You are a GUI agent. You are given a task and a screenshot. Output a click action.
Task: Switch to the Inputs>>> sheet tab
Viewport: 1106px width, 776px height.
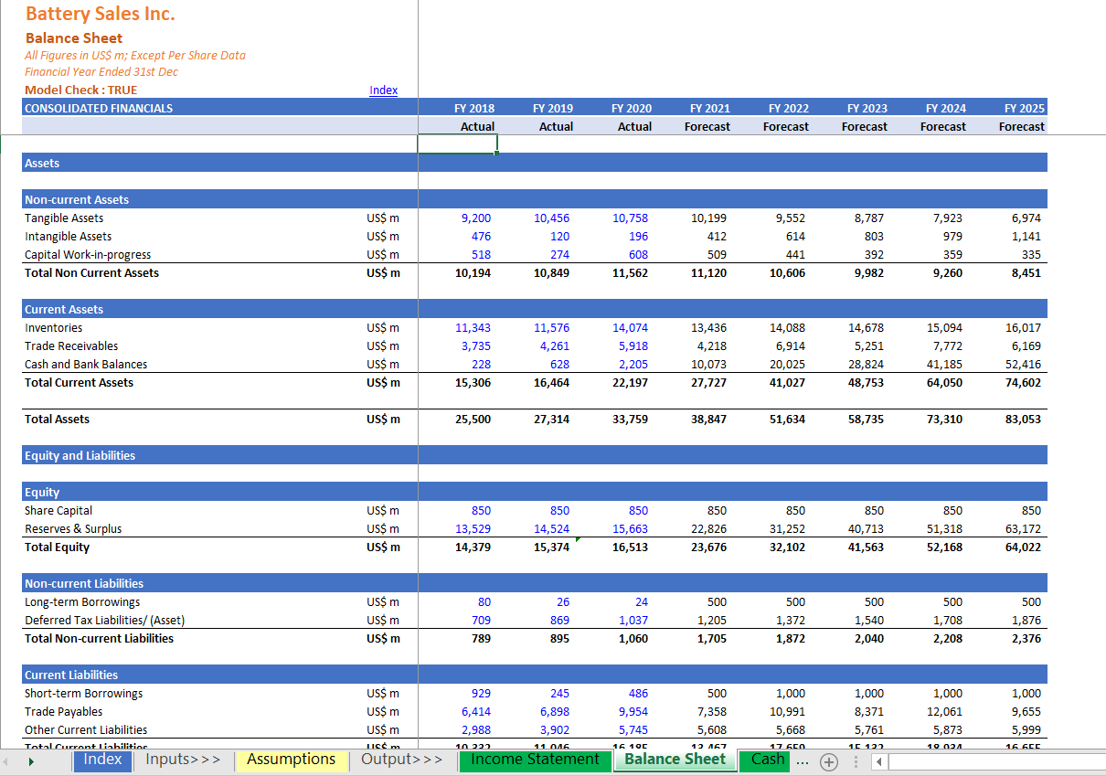(x=184, y=760)
